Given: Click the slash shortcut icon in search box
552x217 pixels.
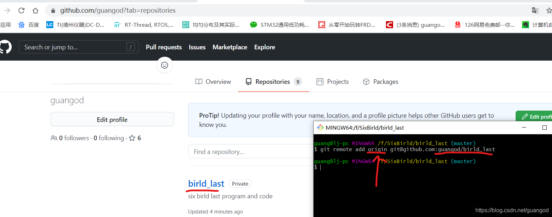Looking at the screenshot, I should [130, 47].
